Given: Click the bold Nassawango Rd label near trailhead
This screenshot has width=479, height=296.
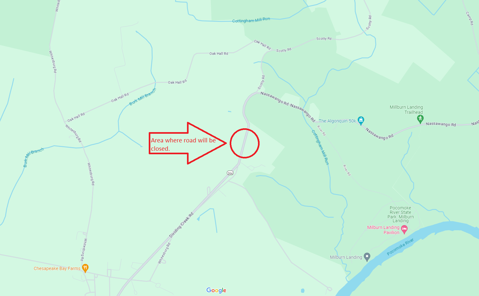Looking at the screenshot, I should (x=441, y=124).
